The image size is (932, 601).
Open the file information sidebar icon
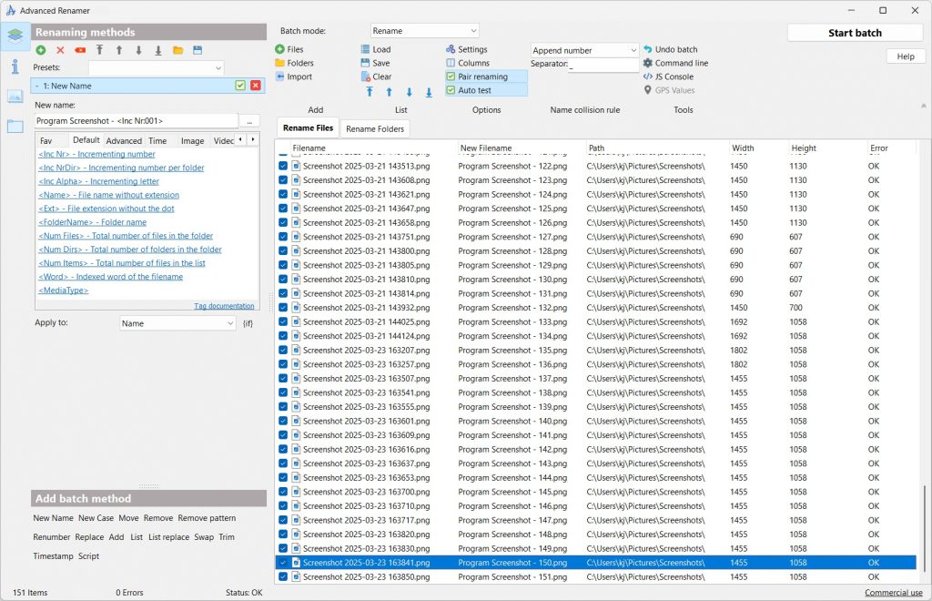(15, 66)
